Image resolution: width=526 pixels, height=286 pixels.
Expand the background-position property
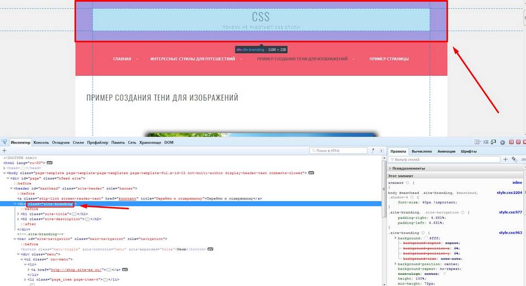click(396, 264)
